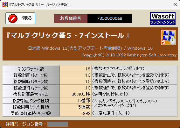180x128 pixels.
Task: Click the 『マルチクリック番5・7インストール』 heading
Action: [68, 35]
